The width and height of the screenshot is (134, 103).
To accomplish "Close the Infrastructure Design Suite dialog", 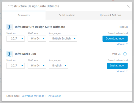I will click(128, 6).
